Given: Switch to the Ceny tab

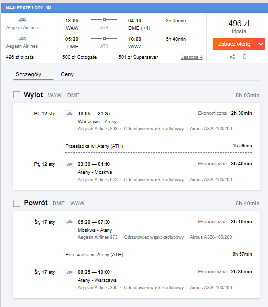Looking at the screenshot, I should (67, 74).
